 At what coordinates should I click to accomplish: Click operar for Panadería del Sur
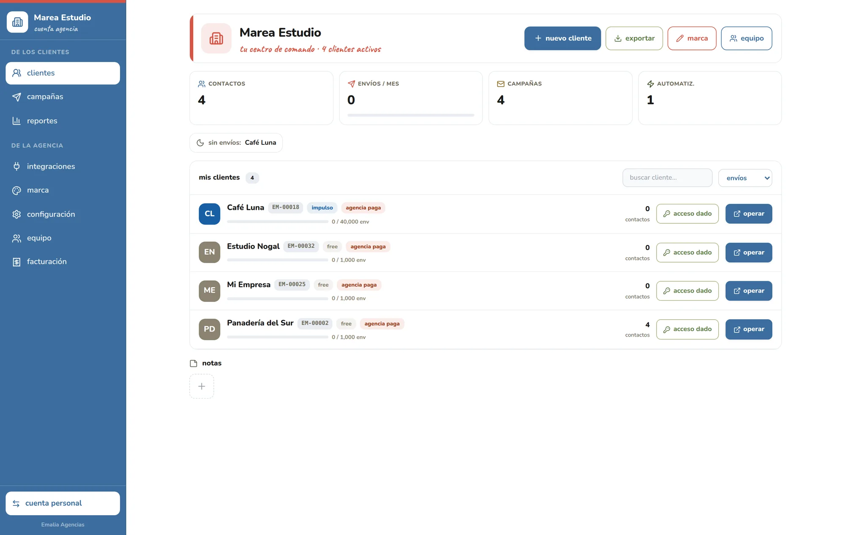coord(749,329)
